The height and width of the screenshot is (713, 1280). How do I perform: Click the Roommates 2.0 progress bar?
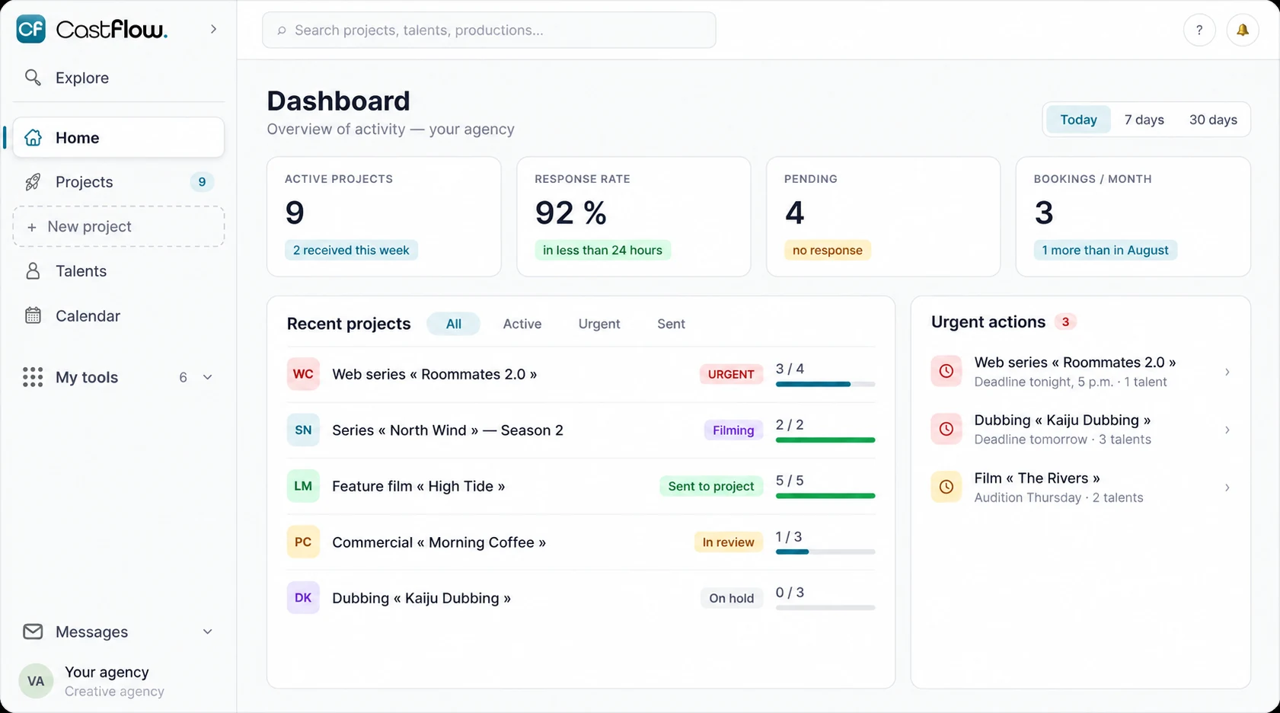[825, 384]
